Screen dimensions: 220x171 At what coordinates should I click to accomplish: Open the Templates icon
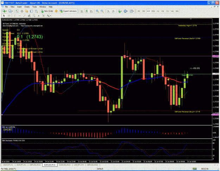131,11
